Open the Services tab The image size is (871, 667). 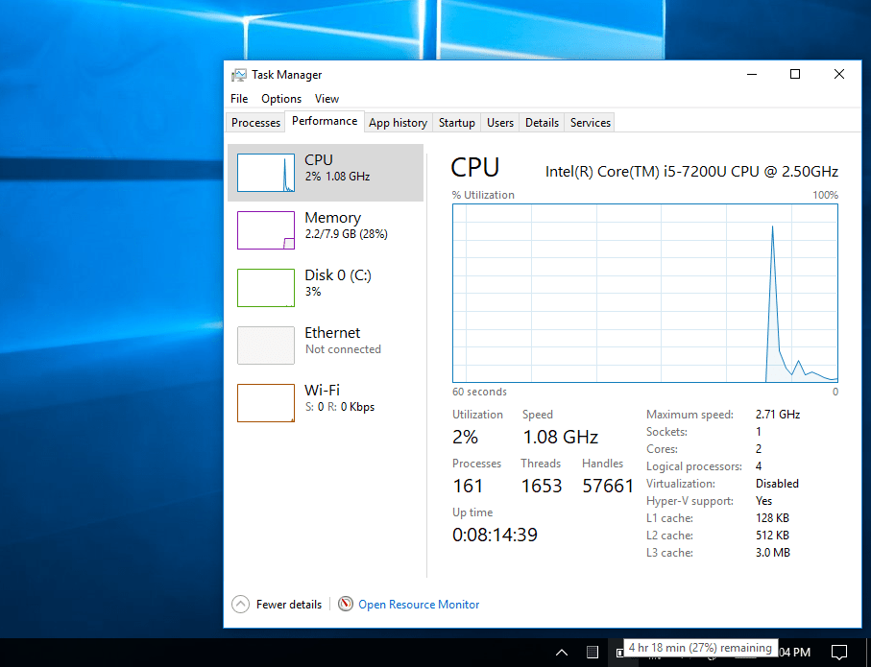click(x=590, y=123)
